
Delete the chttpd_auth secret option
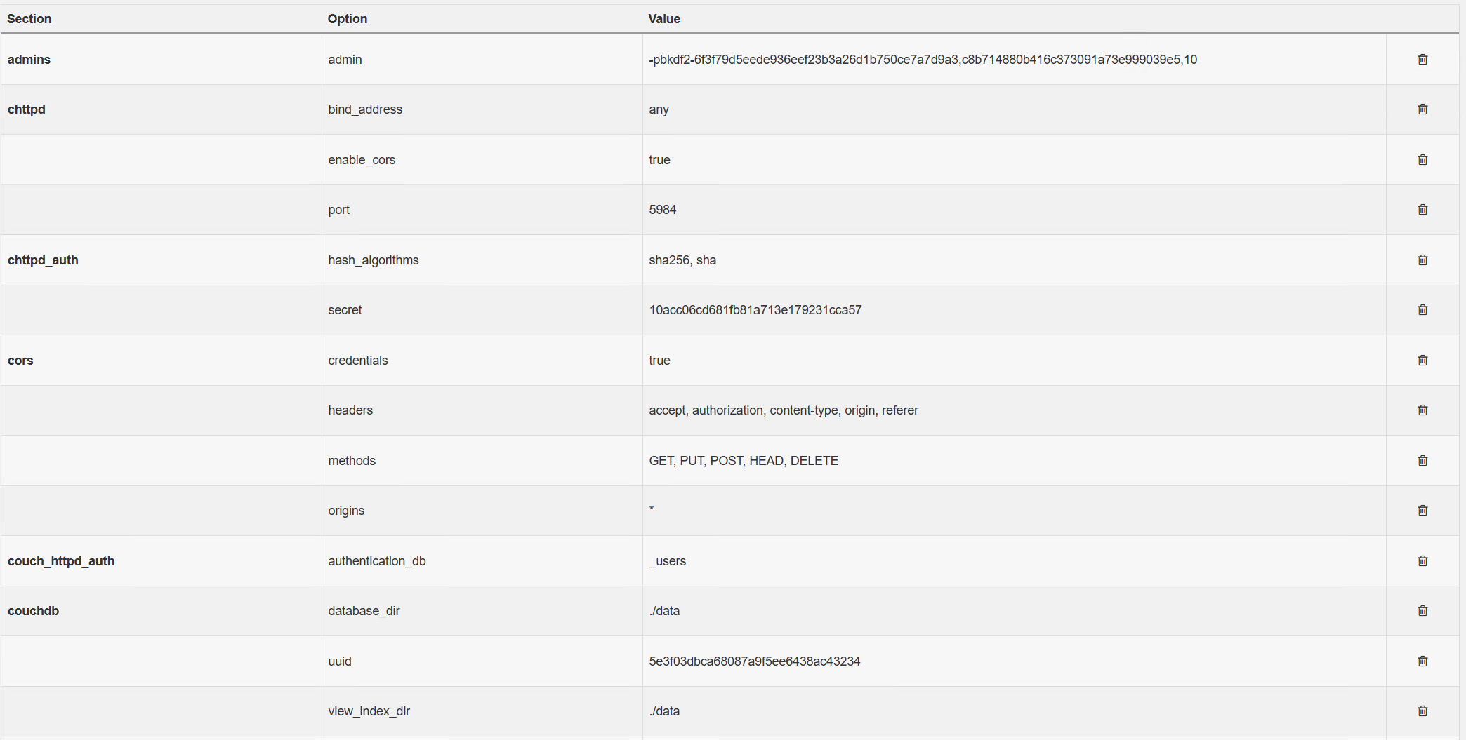[1422, 310]
